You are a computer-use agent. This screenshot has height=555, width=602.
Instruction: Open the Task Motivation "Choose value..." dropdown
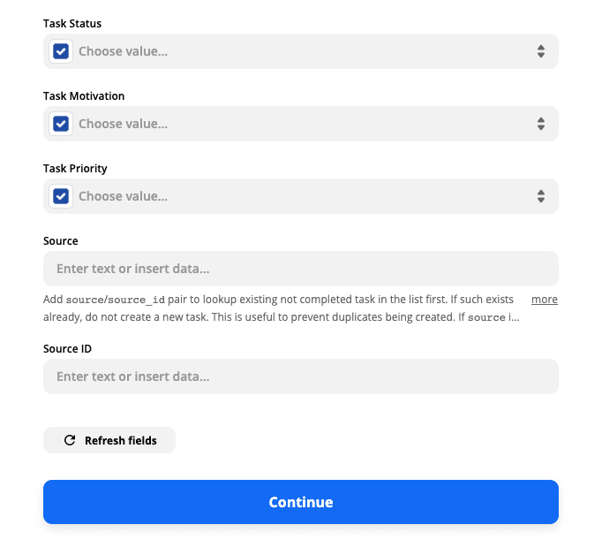(300, 124)
